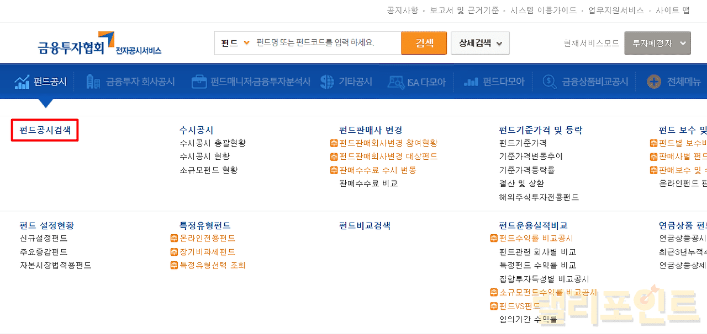This screenshot has width=707, height=334.
Task: Open 온라인전용펀드 under 특정유형펀드
Action: [x=207, y=238]
